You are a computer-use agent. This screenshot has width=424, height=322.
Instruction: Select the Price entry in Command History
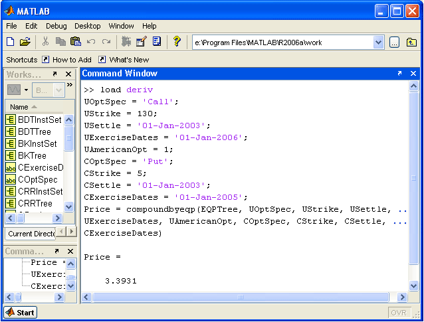point(47,262)
